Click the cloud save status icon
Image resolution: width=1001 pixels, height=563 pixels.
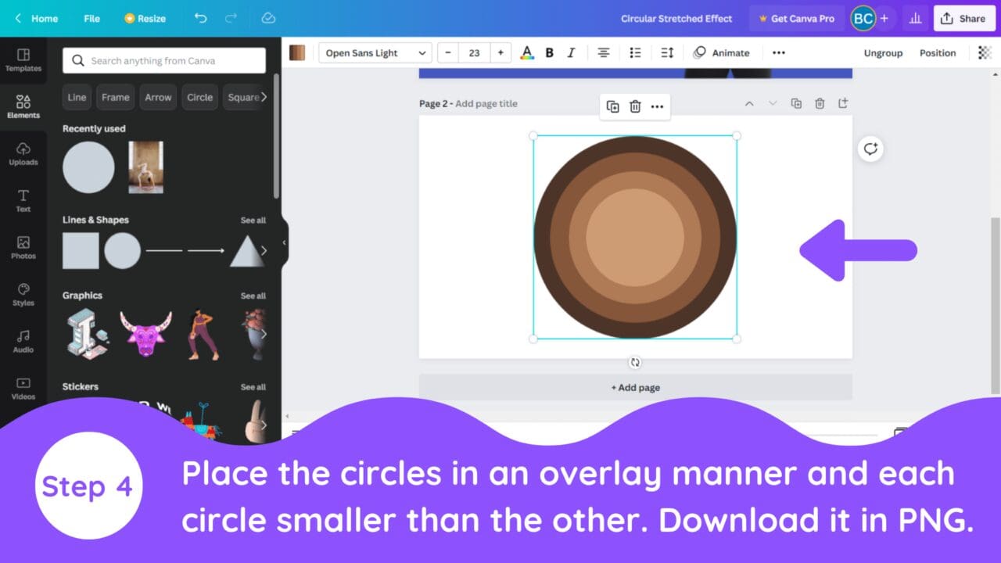(x=268, y=18)
